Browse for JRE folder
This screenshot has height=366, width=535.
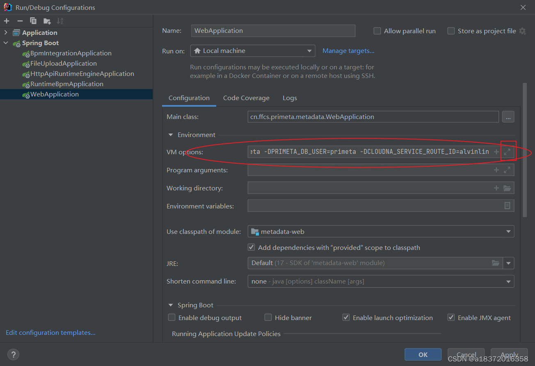496,263
